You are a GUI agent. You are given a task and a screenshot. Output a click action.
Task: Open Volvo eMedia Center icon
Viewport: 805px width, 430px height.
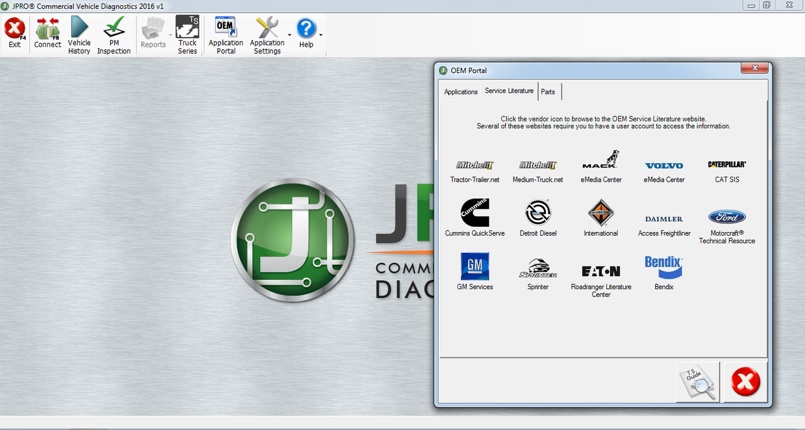click(664, 165)
